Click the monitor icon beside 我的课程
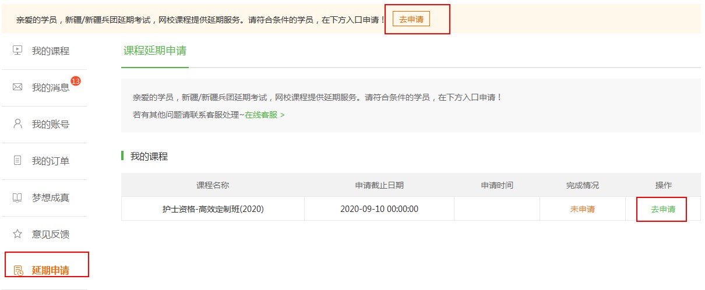The width and height of the screenshot is (705, 290). [x=17, y=51]
